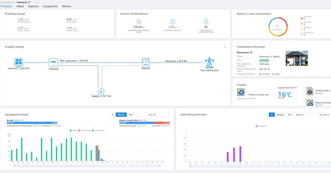Click the day 03 energy bar
331x173 pixels.
point(22,149)
